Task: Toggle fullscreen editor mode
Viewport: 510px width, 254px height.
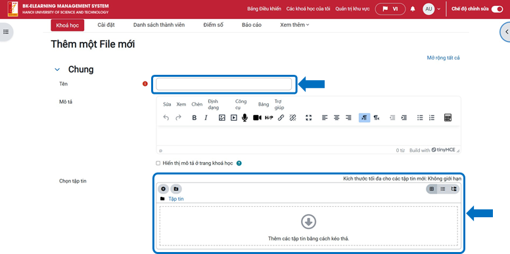Action: pos(309,118)
